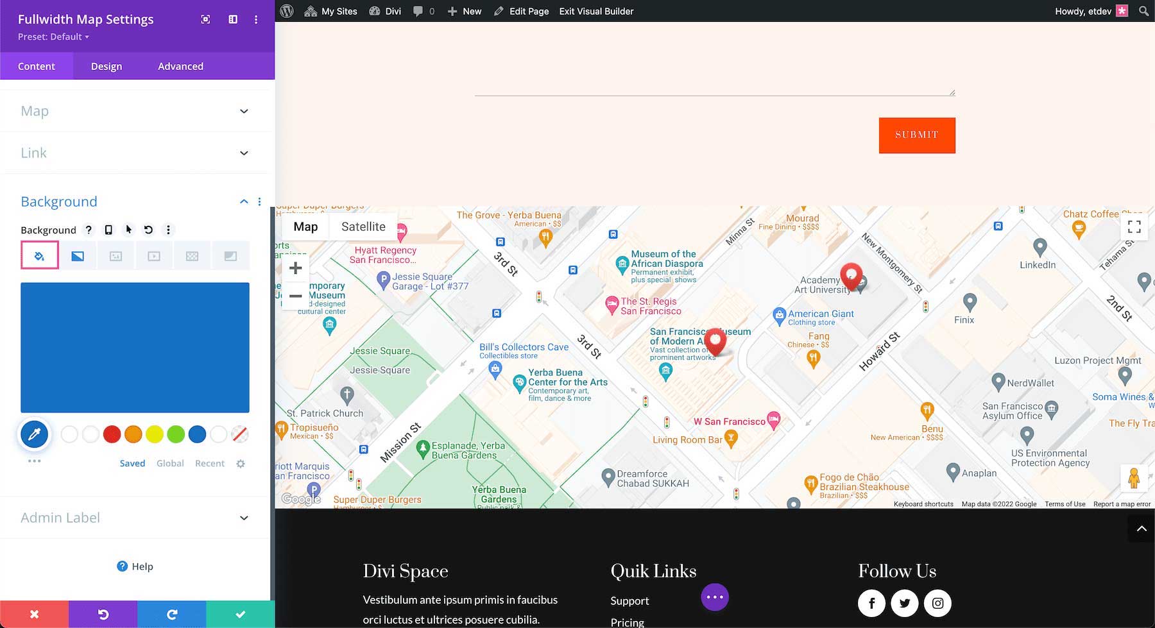Click the Submit button on the form
The width and height of the screenshot is (1155, 628).
[916, 135]
